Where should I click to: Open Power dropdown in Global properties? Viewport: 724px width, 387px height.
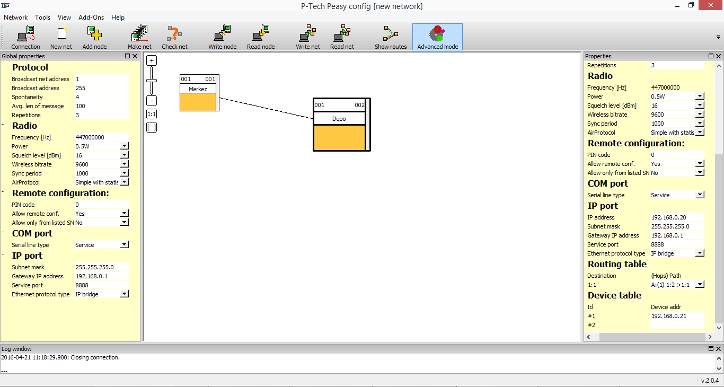[124, 146]
